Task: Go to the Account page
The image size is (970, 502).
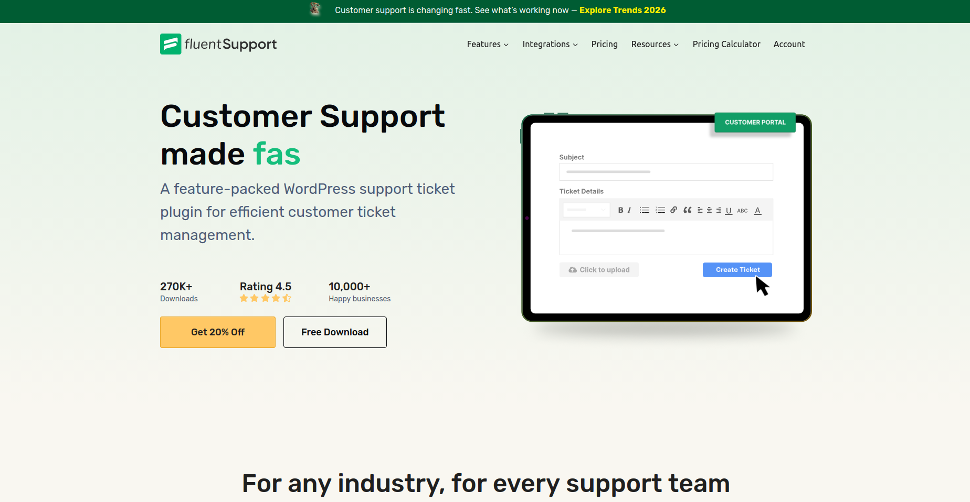Action: [789, 44]
